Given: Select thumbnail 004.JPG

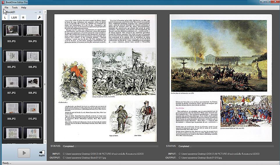Looking at the screenshot, I should coord(32,30).
